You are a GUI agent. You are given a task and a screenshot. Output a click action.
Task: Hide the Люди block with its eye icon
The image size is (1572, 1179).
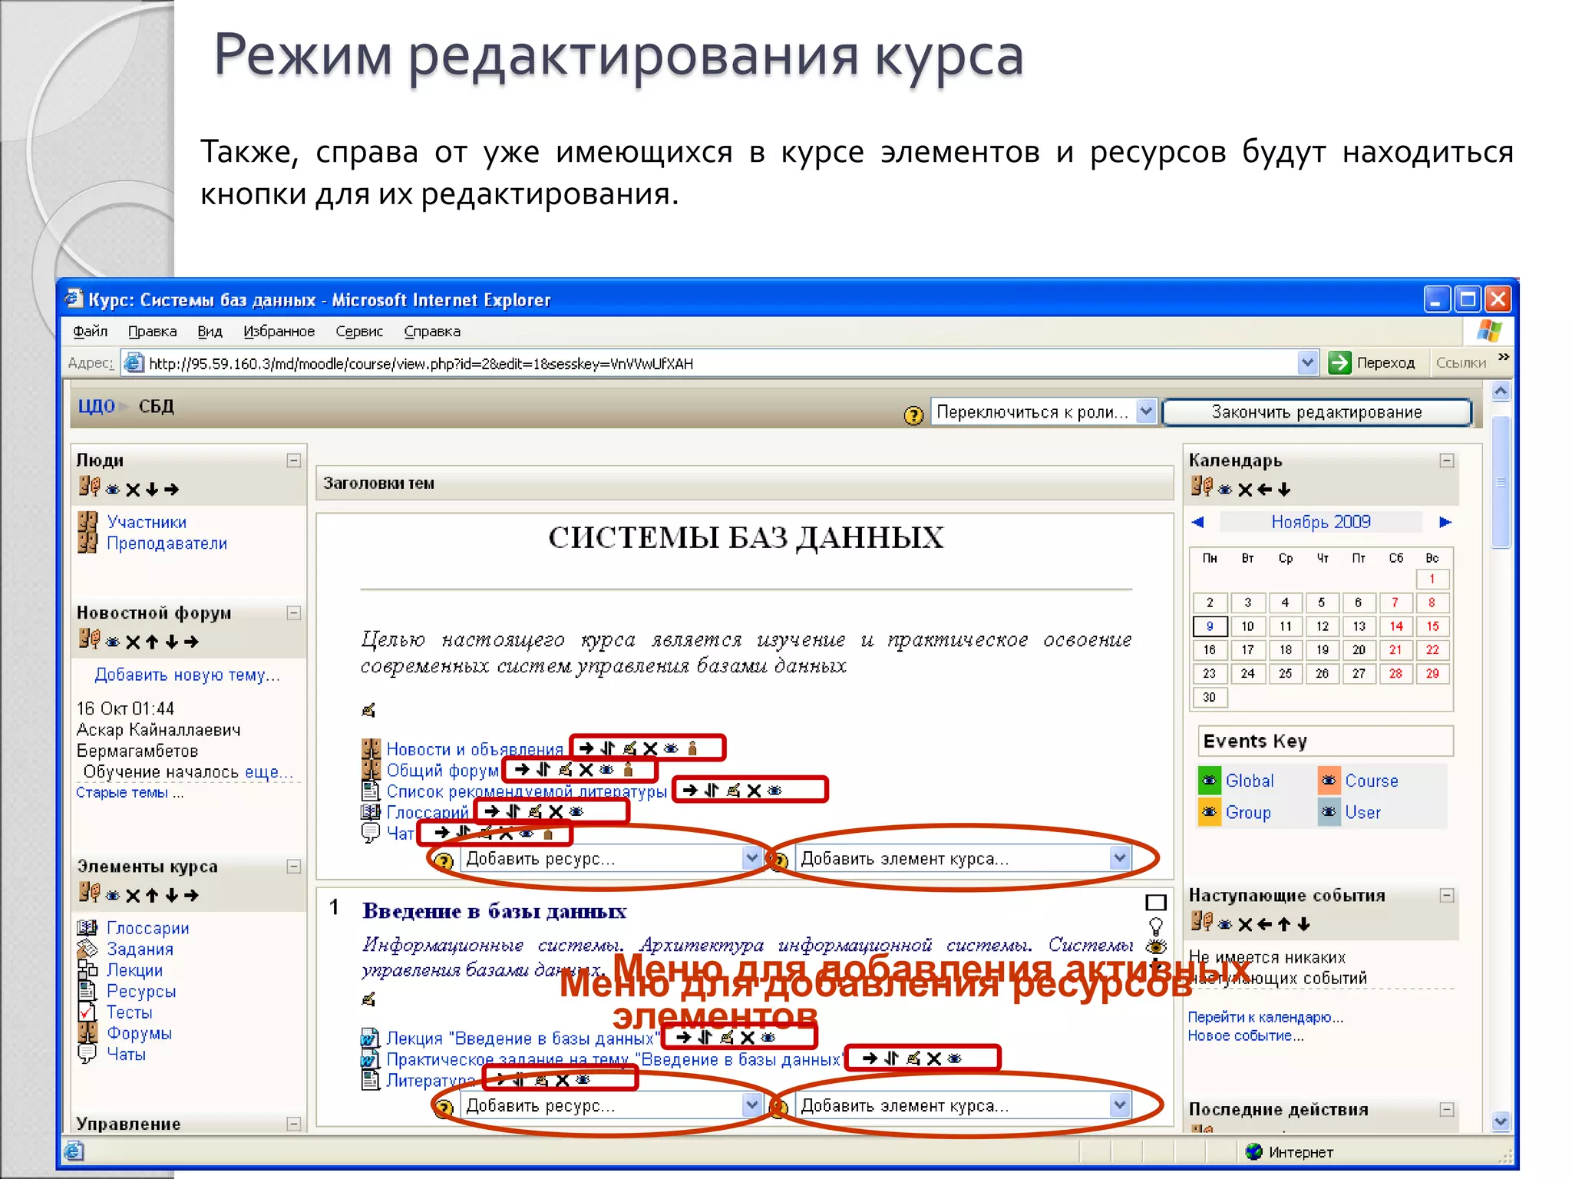tap(113, 490)
